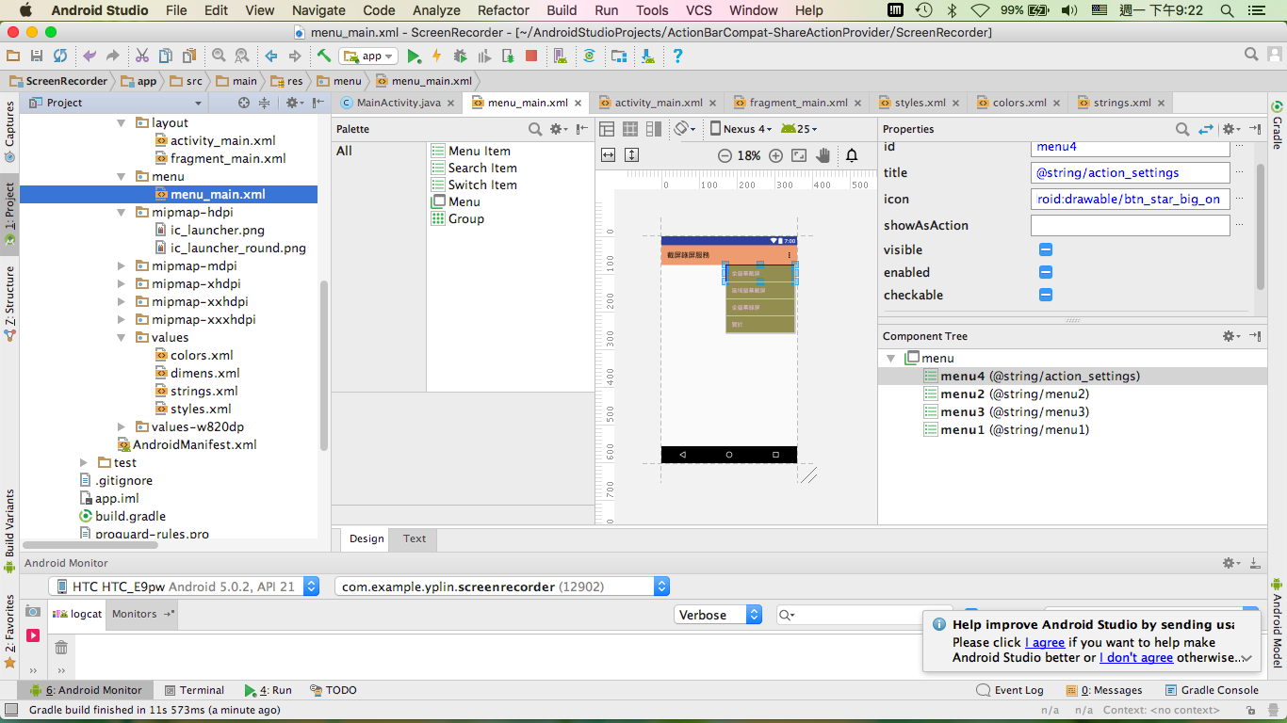Zoom out the design preview
Viewport: 1287px width, 723px height.
725,155
